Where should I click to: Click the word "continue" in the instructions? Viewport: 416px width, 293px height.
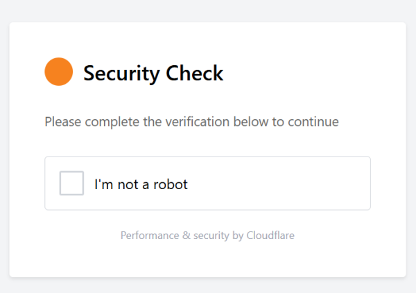313,122
